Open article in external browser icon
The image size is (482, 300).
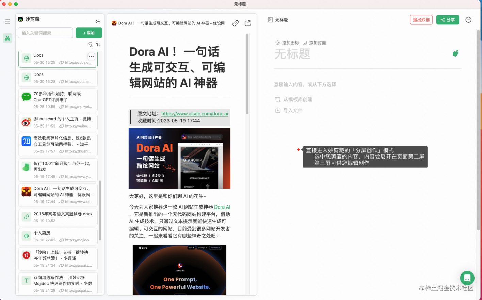(248, 23)
